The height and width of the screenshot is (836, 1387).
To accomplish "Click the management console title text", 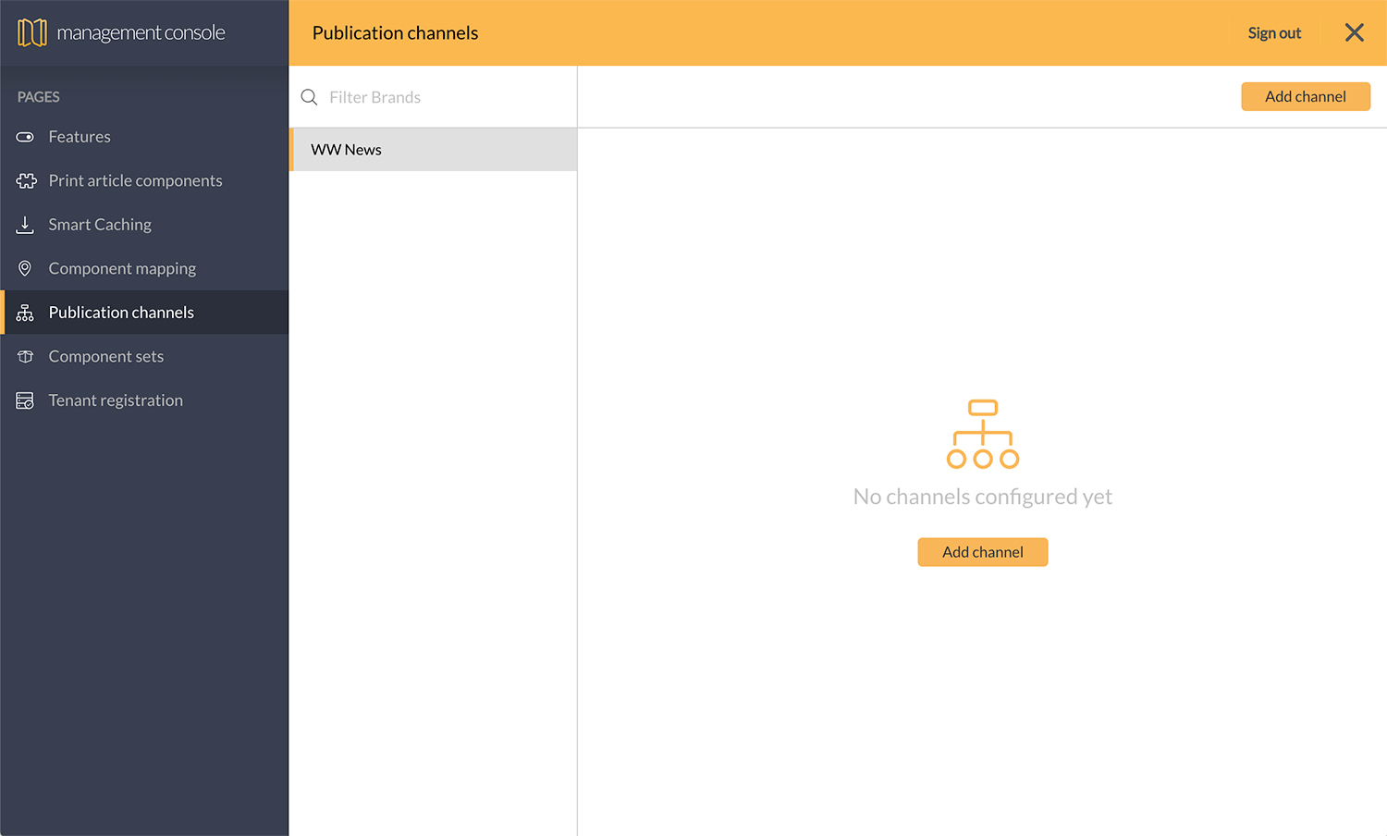I will coord(141,32).
